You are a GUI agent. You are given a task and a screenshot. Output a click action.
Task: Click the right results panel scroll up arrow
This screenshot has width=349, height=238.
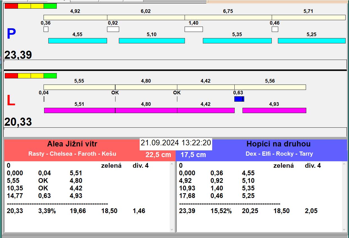[344, 164]
